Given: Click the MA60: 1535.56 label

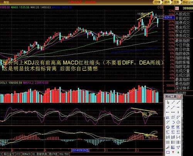Looking at the screenshot, I should coord(20,7).
